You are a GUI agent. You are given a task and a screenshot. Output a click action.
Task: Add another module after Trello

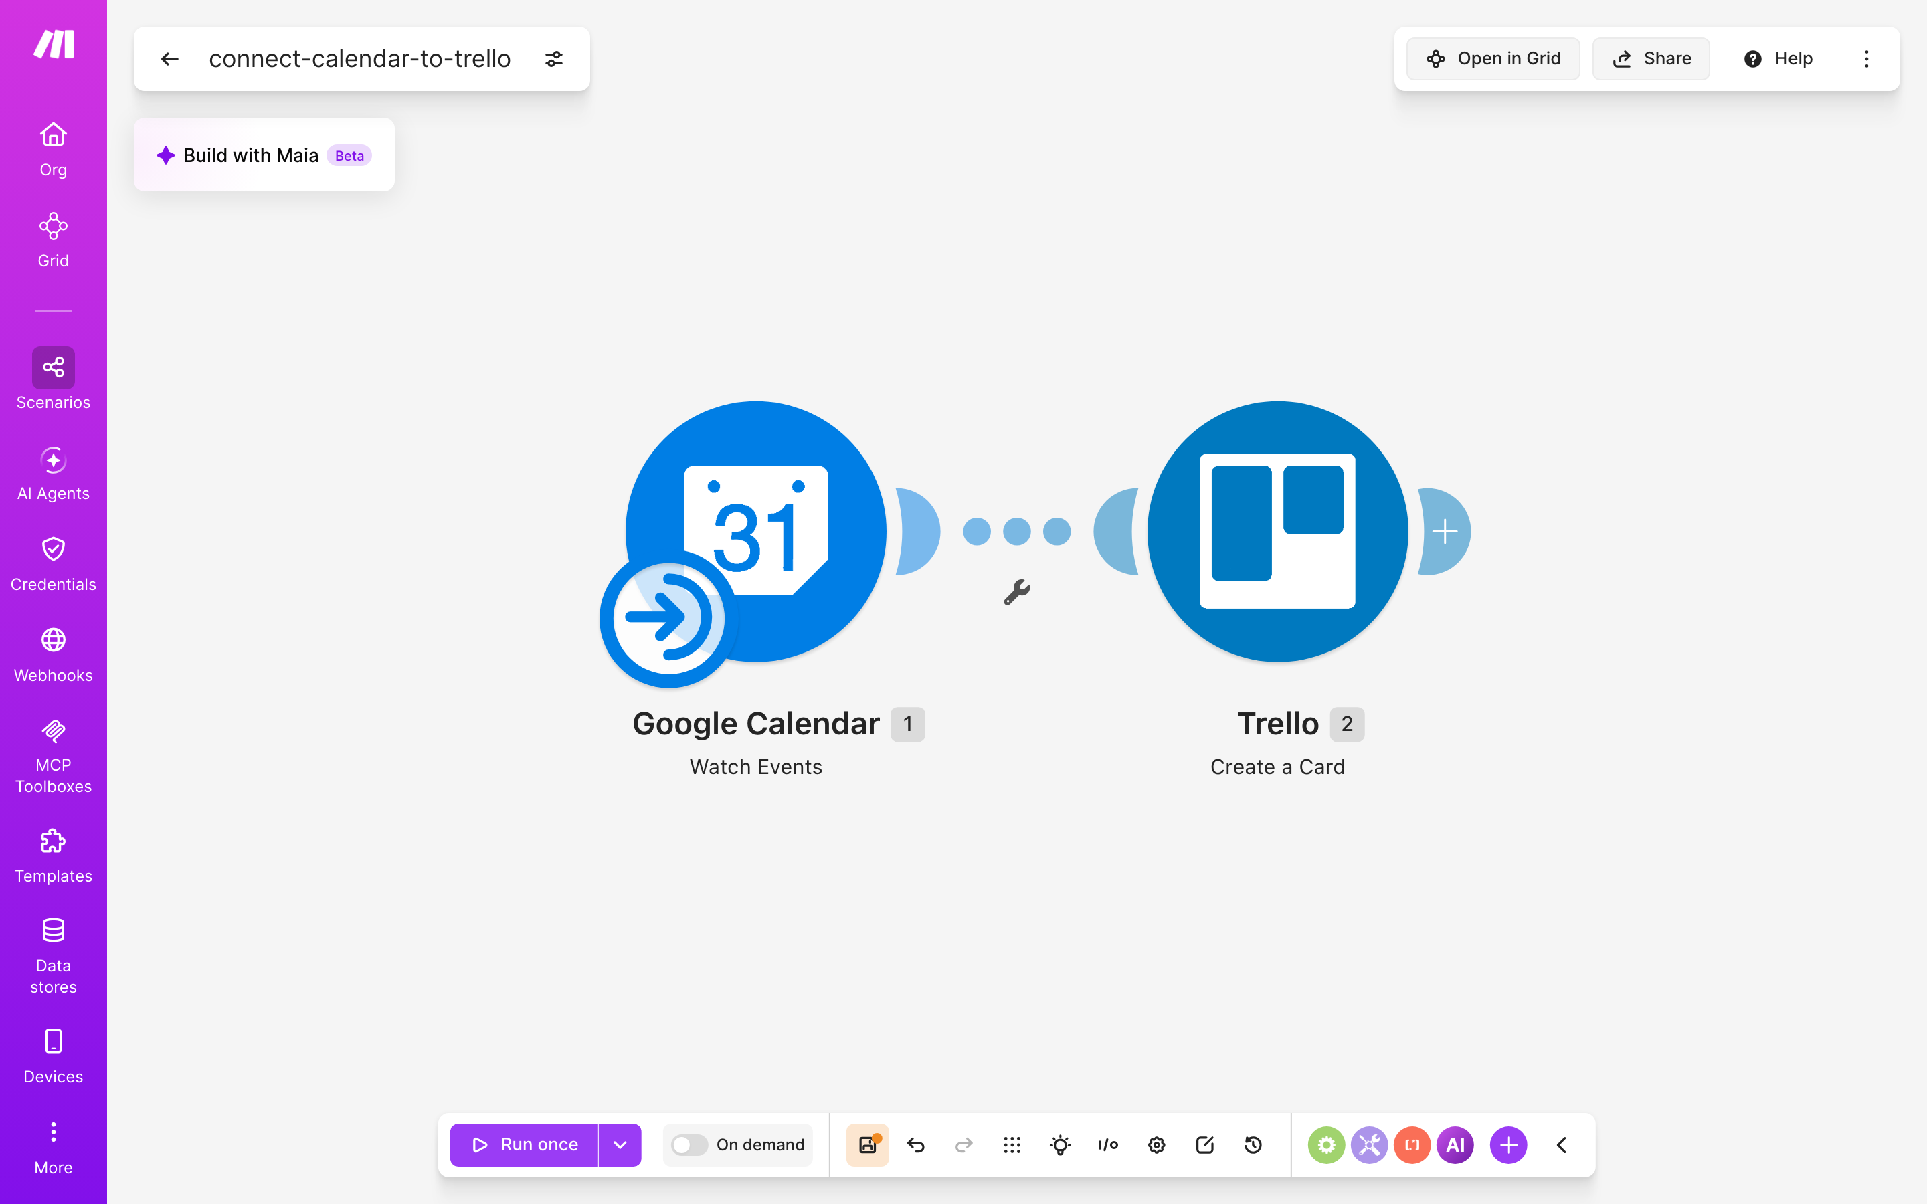(x=1445, y=532)
